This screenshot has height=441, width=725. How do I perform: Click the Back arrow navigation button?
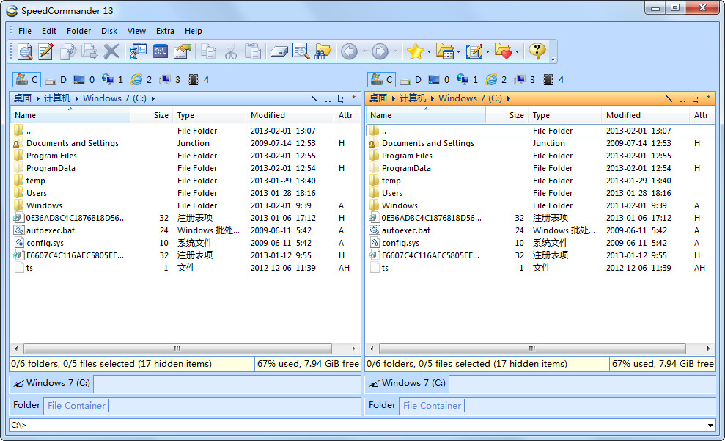349,51
